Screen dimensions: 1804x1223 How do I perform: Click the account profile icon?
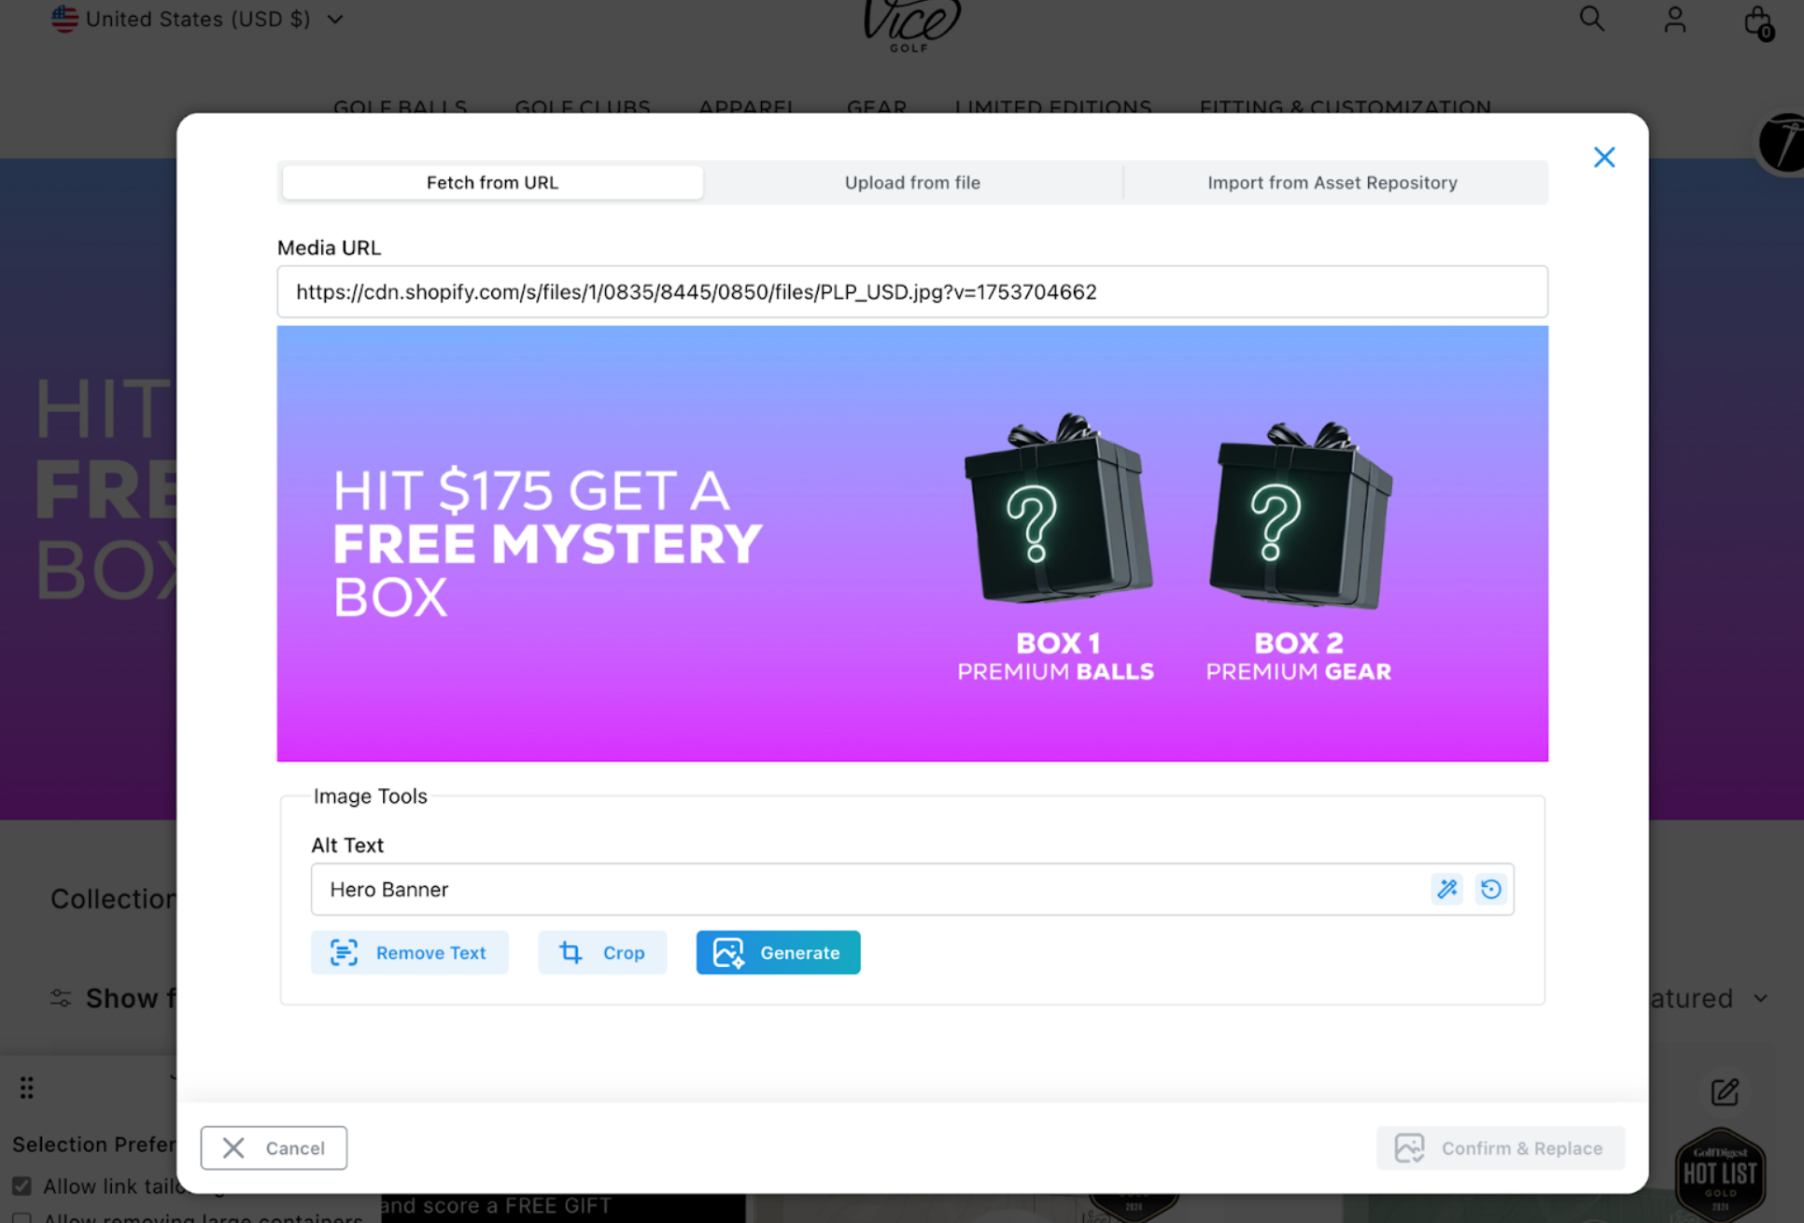(1674, 21)
